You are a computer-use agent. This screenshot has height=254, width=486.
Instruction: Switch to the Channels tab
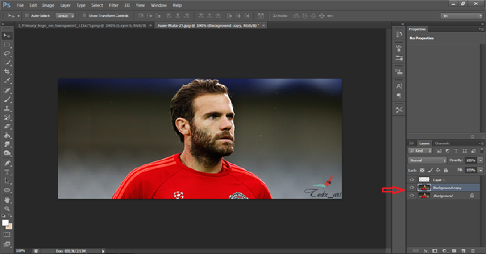(442, 143)
